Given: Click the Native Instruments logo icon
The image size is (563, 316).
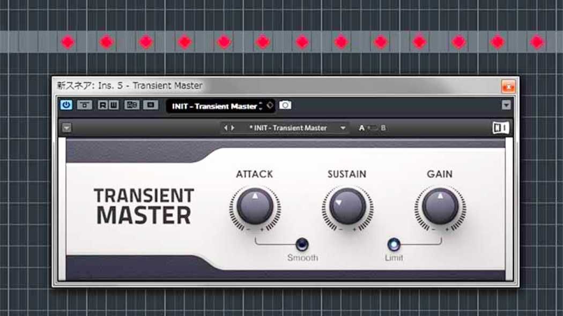Looking at the screenshot, I should pos(500,127).
